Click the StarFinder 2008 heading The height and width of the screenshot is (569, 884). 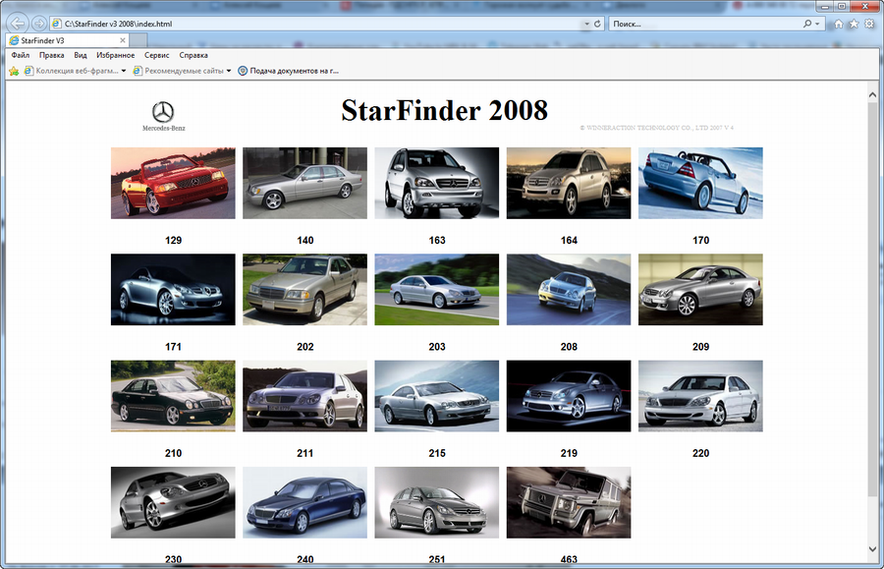pos(444,110)
